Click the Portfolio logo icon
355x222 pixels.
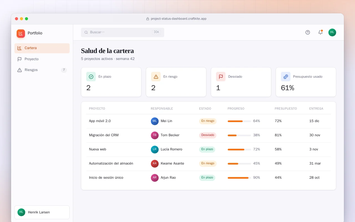click(21, 34)
